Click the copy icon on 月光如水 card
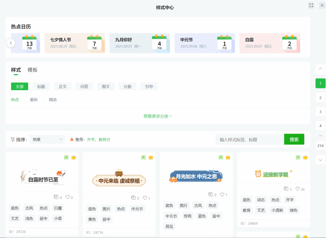This screenshot has height=238, width=326. tap(211, 194)
